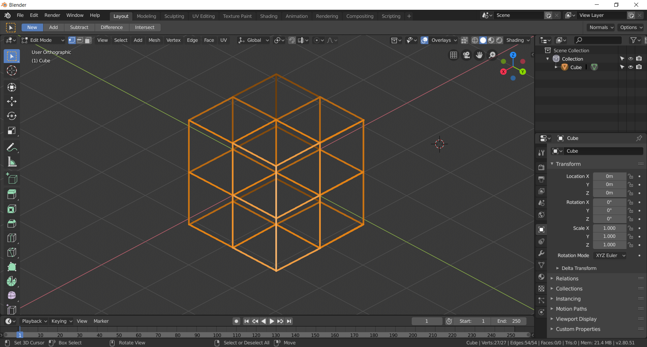The height and width of the screenshot is (347, 647).
Task: Click the pan view hand icon
Action: click(479, 55)
